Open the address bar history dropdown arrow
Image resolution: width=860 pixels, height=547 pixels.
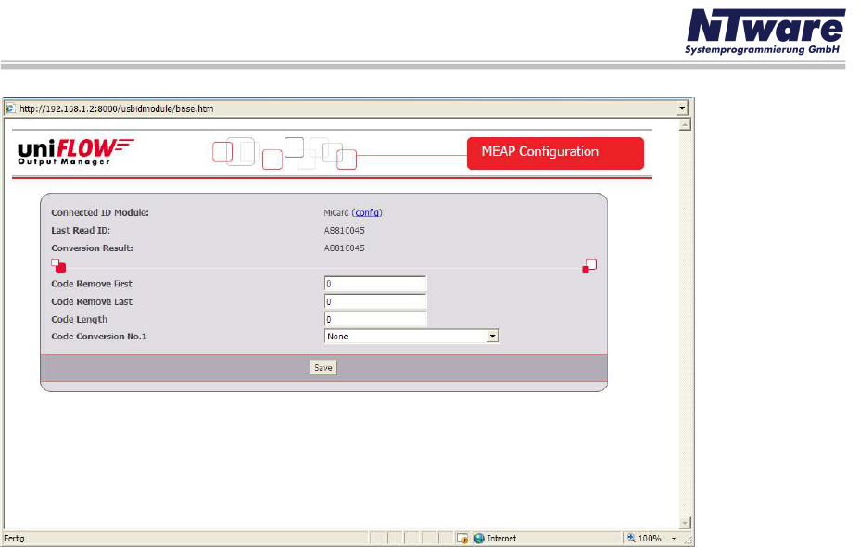[x=682, y=108]
